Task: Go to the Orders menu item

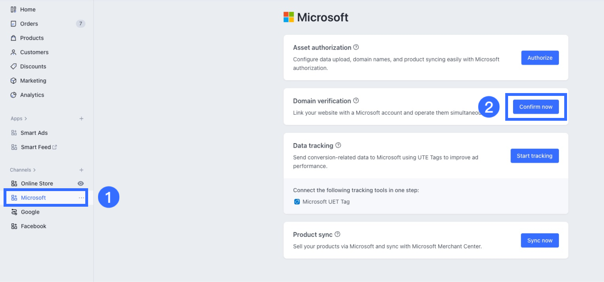Action: tap(29, 24)
